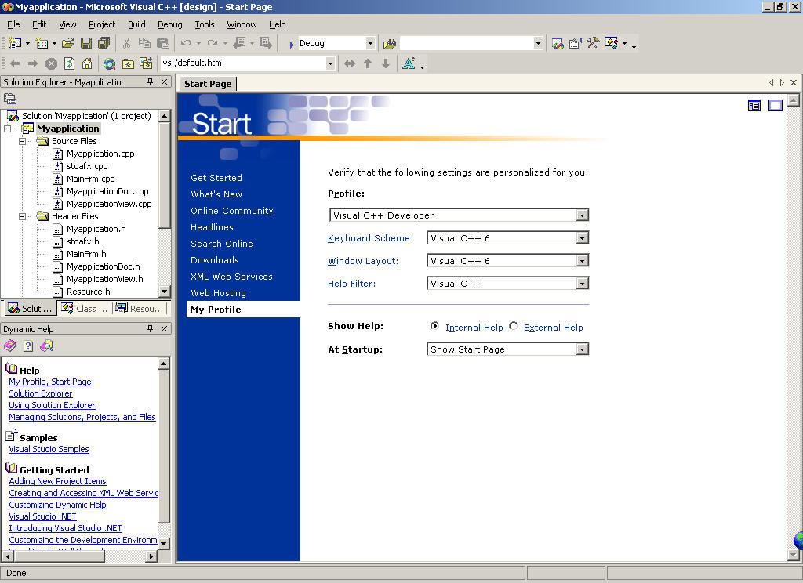803x583 pixels.
Task: Open the At Startup dropdown
Action: point(582,349)
